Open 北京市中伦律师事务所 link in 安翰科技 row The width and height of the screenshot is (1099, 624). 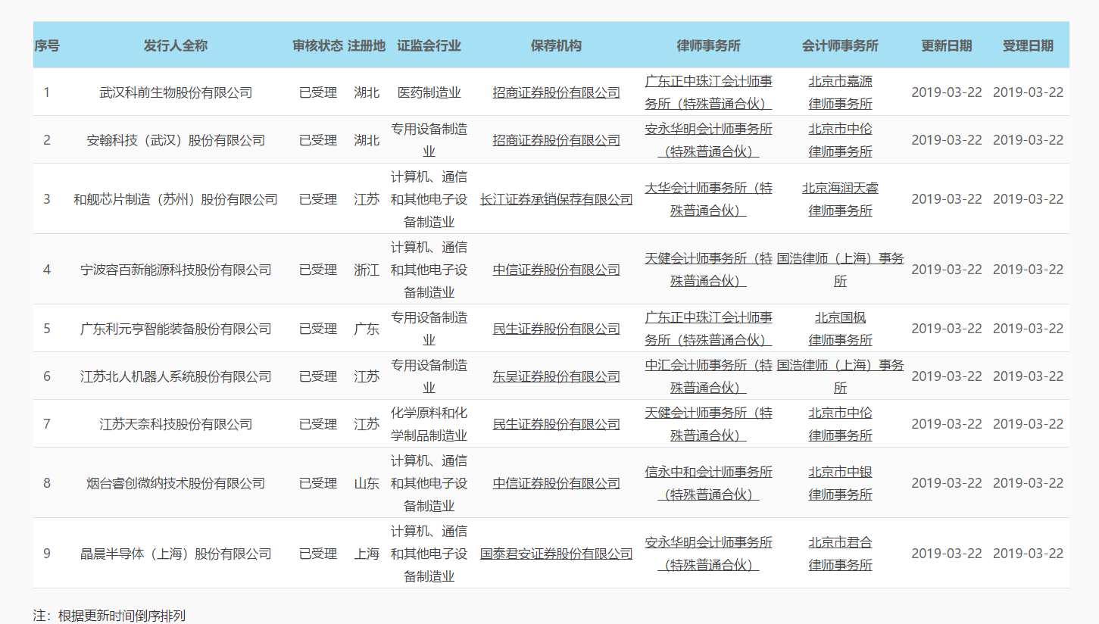point(840,140)
